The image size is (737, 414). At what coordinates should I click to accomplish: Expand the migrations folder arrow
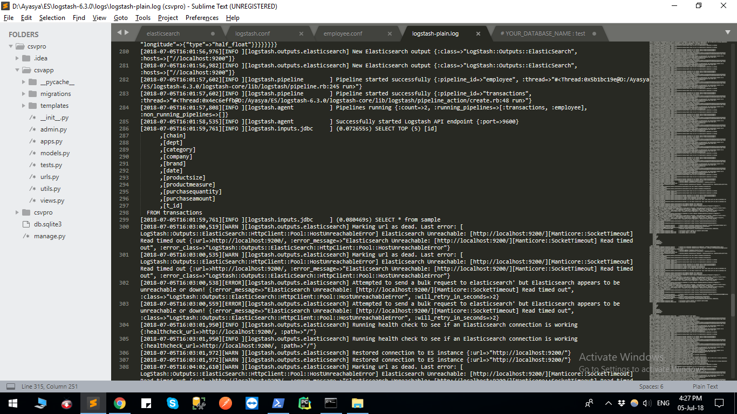[24, 94]
